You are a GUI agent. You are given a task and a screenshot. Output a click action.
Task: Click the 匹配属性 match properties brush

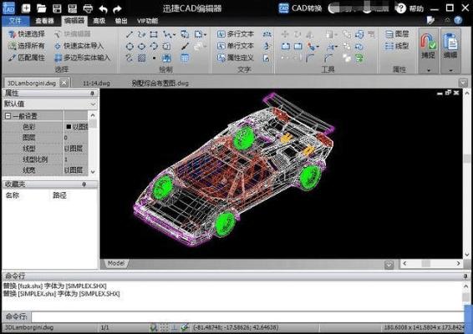(x=27, y=58)
